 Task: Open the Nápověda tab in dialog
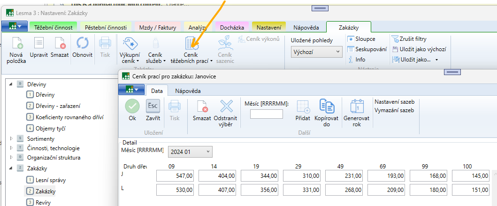pyautogui.click(x=188, y=91)
